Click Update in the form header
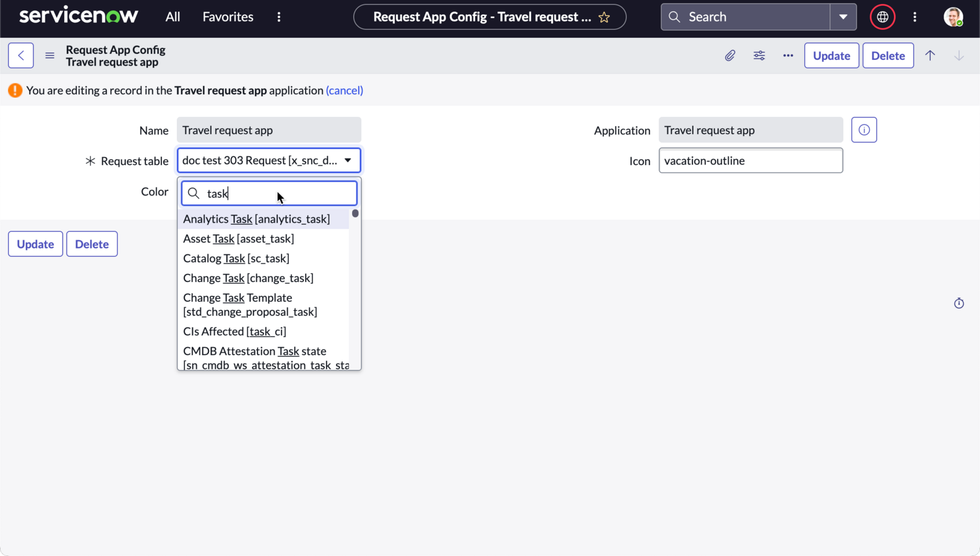Image resolution: width=980 pixels, height=556 pixels. 832,56
